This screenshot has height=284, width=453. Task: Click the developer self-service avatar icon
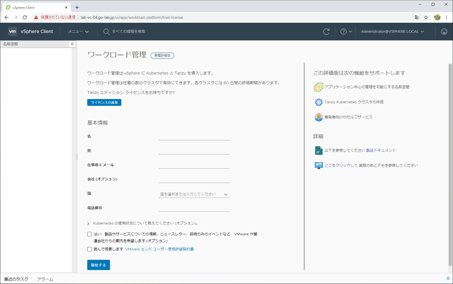tap(319, 117)
